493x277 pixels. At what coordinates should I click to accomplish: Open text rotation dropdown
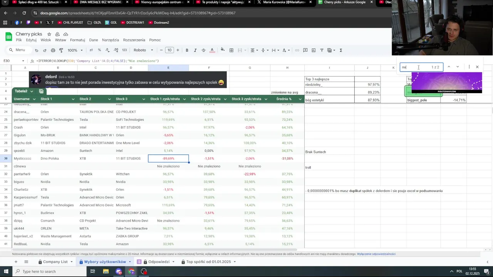tap(286, 50)
